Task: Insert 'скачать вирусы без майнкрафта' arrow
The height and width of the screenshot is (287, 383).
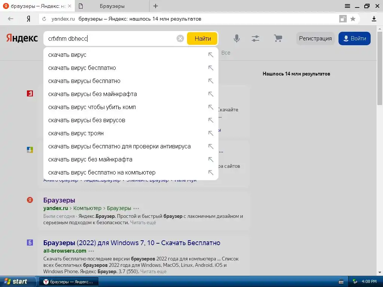Action: click(211, 94)
